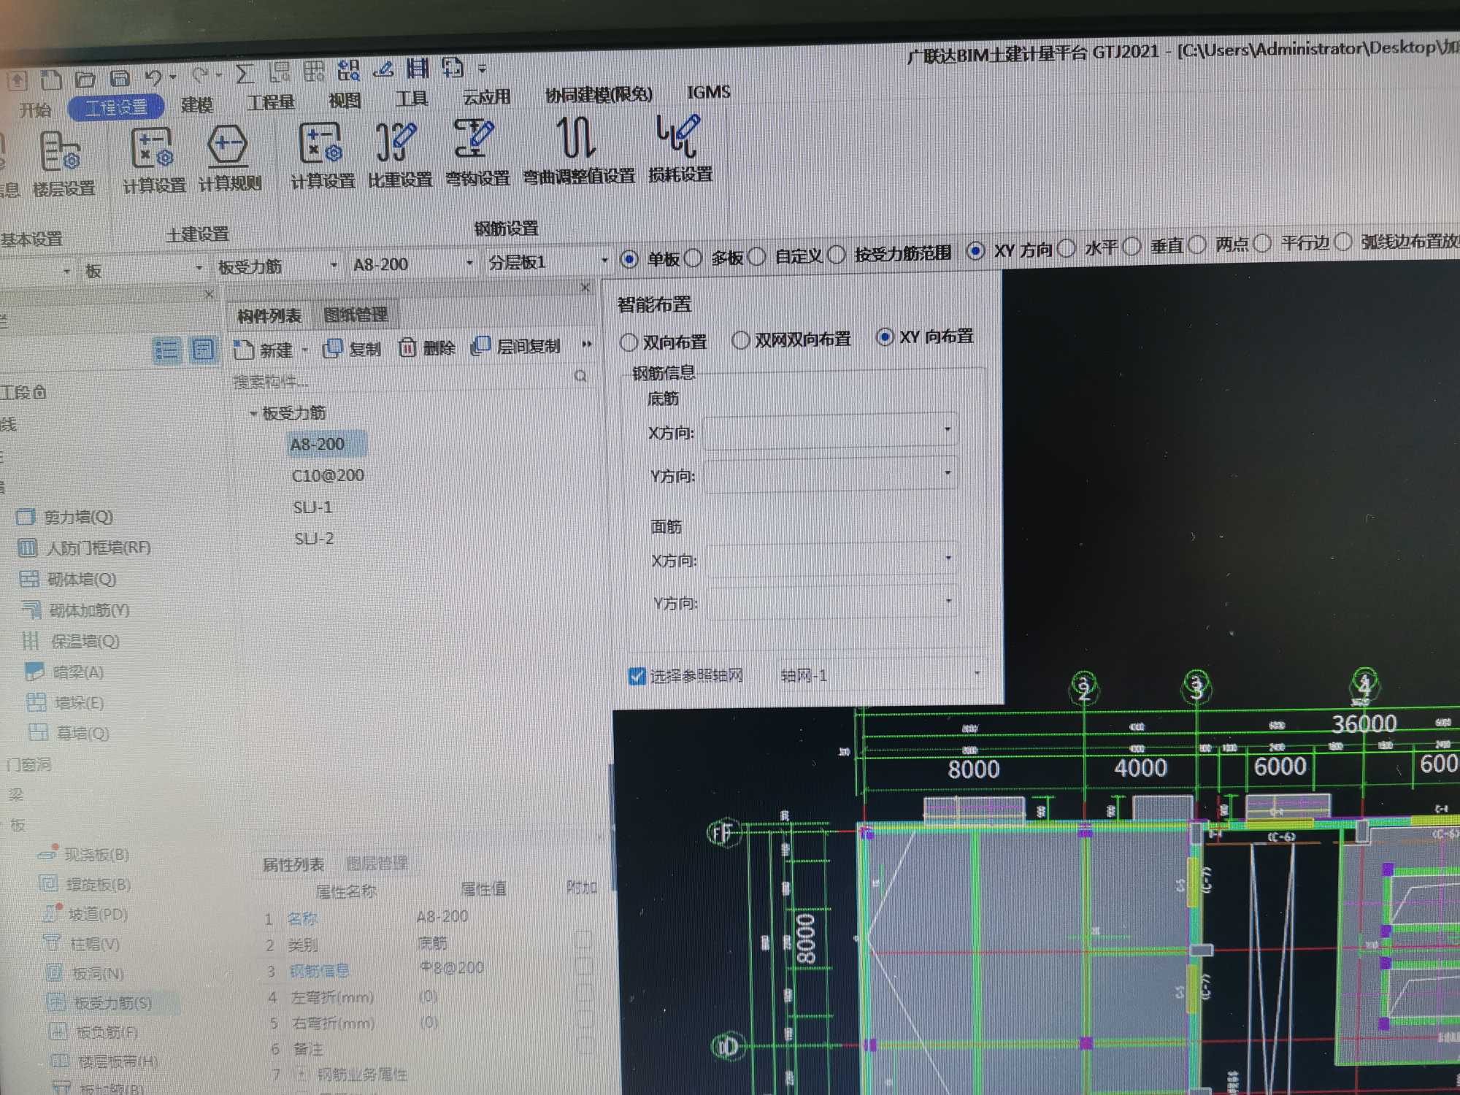Image resolution: width=1460 pixels, height=1095 pixels.
Task: Select the 水平 radio button
Action: (1067, 249)
